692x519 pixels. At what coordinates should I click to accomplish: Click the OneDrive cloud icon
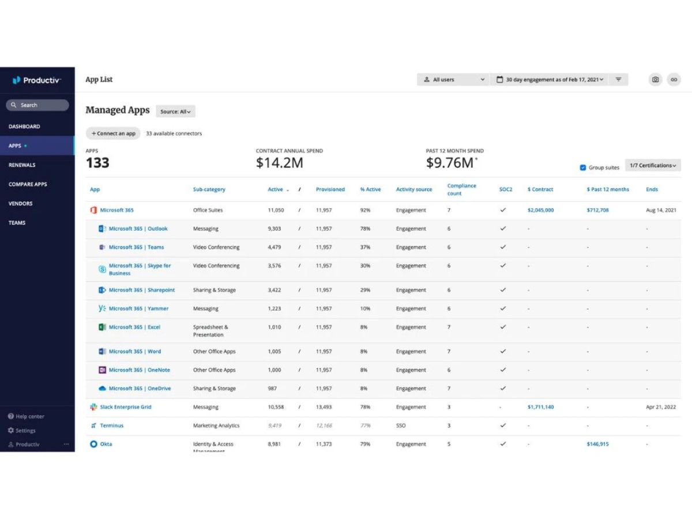102,389
